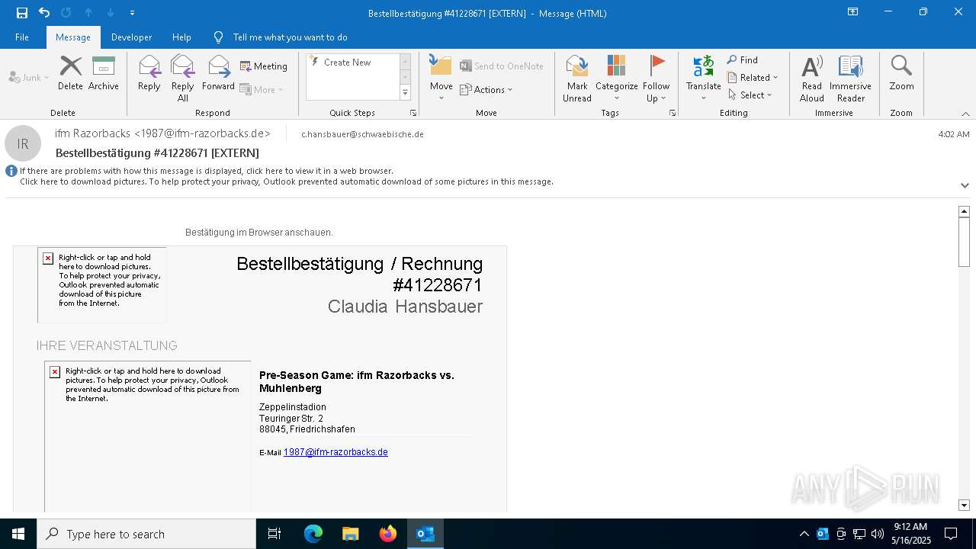
Task: Click the IR sender avatar
Action: tap(23, 143)
